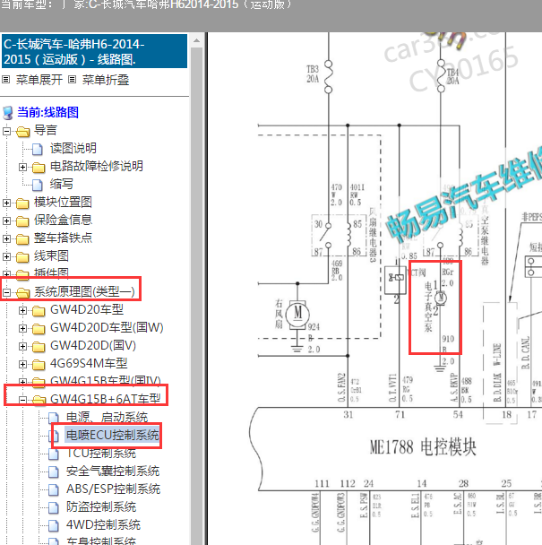Click the TCU控制系统 document icon

[53, 454]
